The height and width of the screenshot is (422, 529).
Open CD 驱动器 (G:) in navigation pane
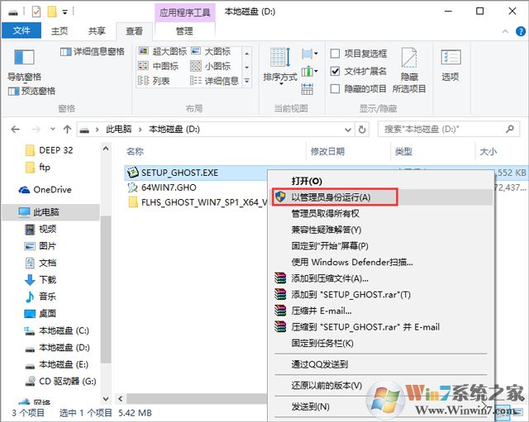point(60,382)
